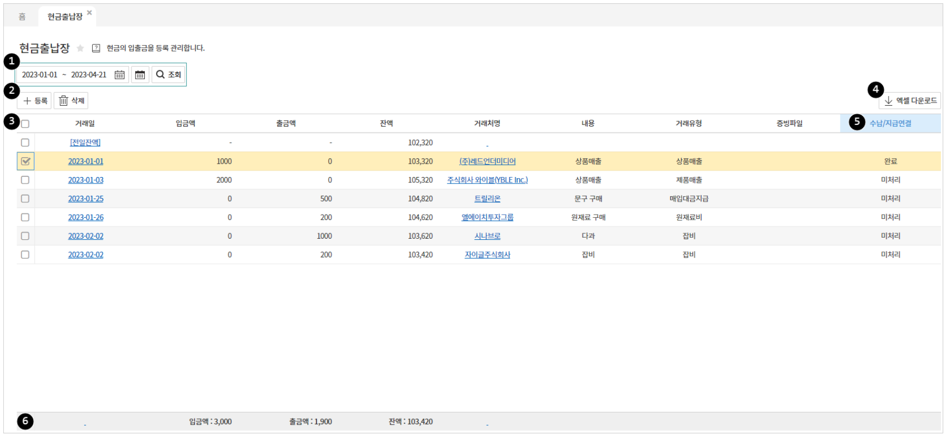Switch to the 홈 tab
This screenshot has width=947, height=435.
[x=22, y=17]
